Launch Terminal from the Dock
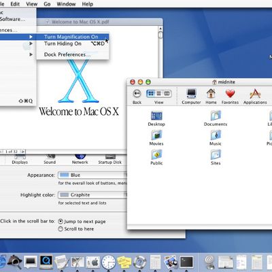272x272 pixels. pos(186,262)
